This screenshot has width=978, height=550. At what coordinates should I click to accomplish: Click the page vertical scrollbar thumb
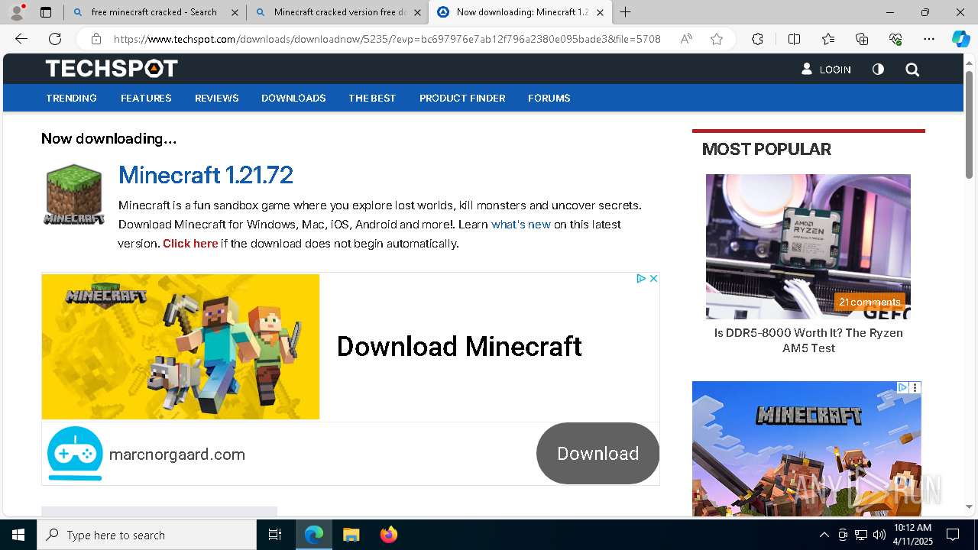[x=970, y=125]
